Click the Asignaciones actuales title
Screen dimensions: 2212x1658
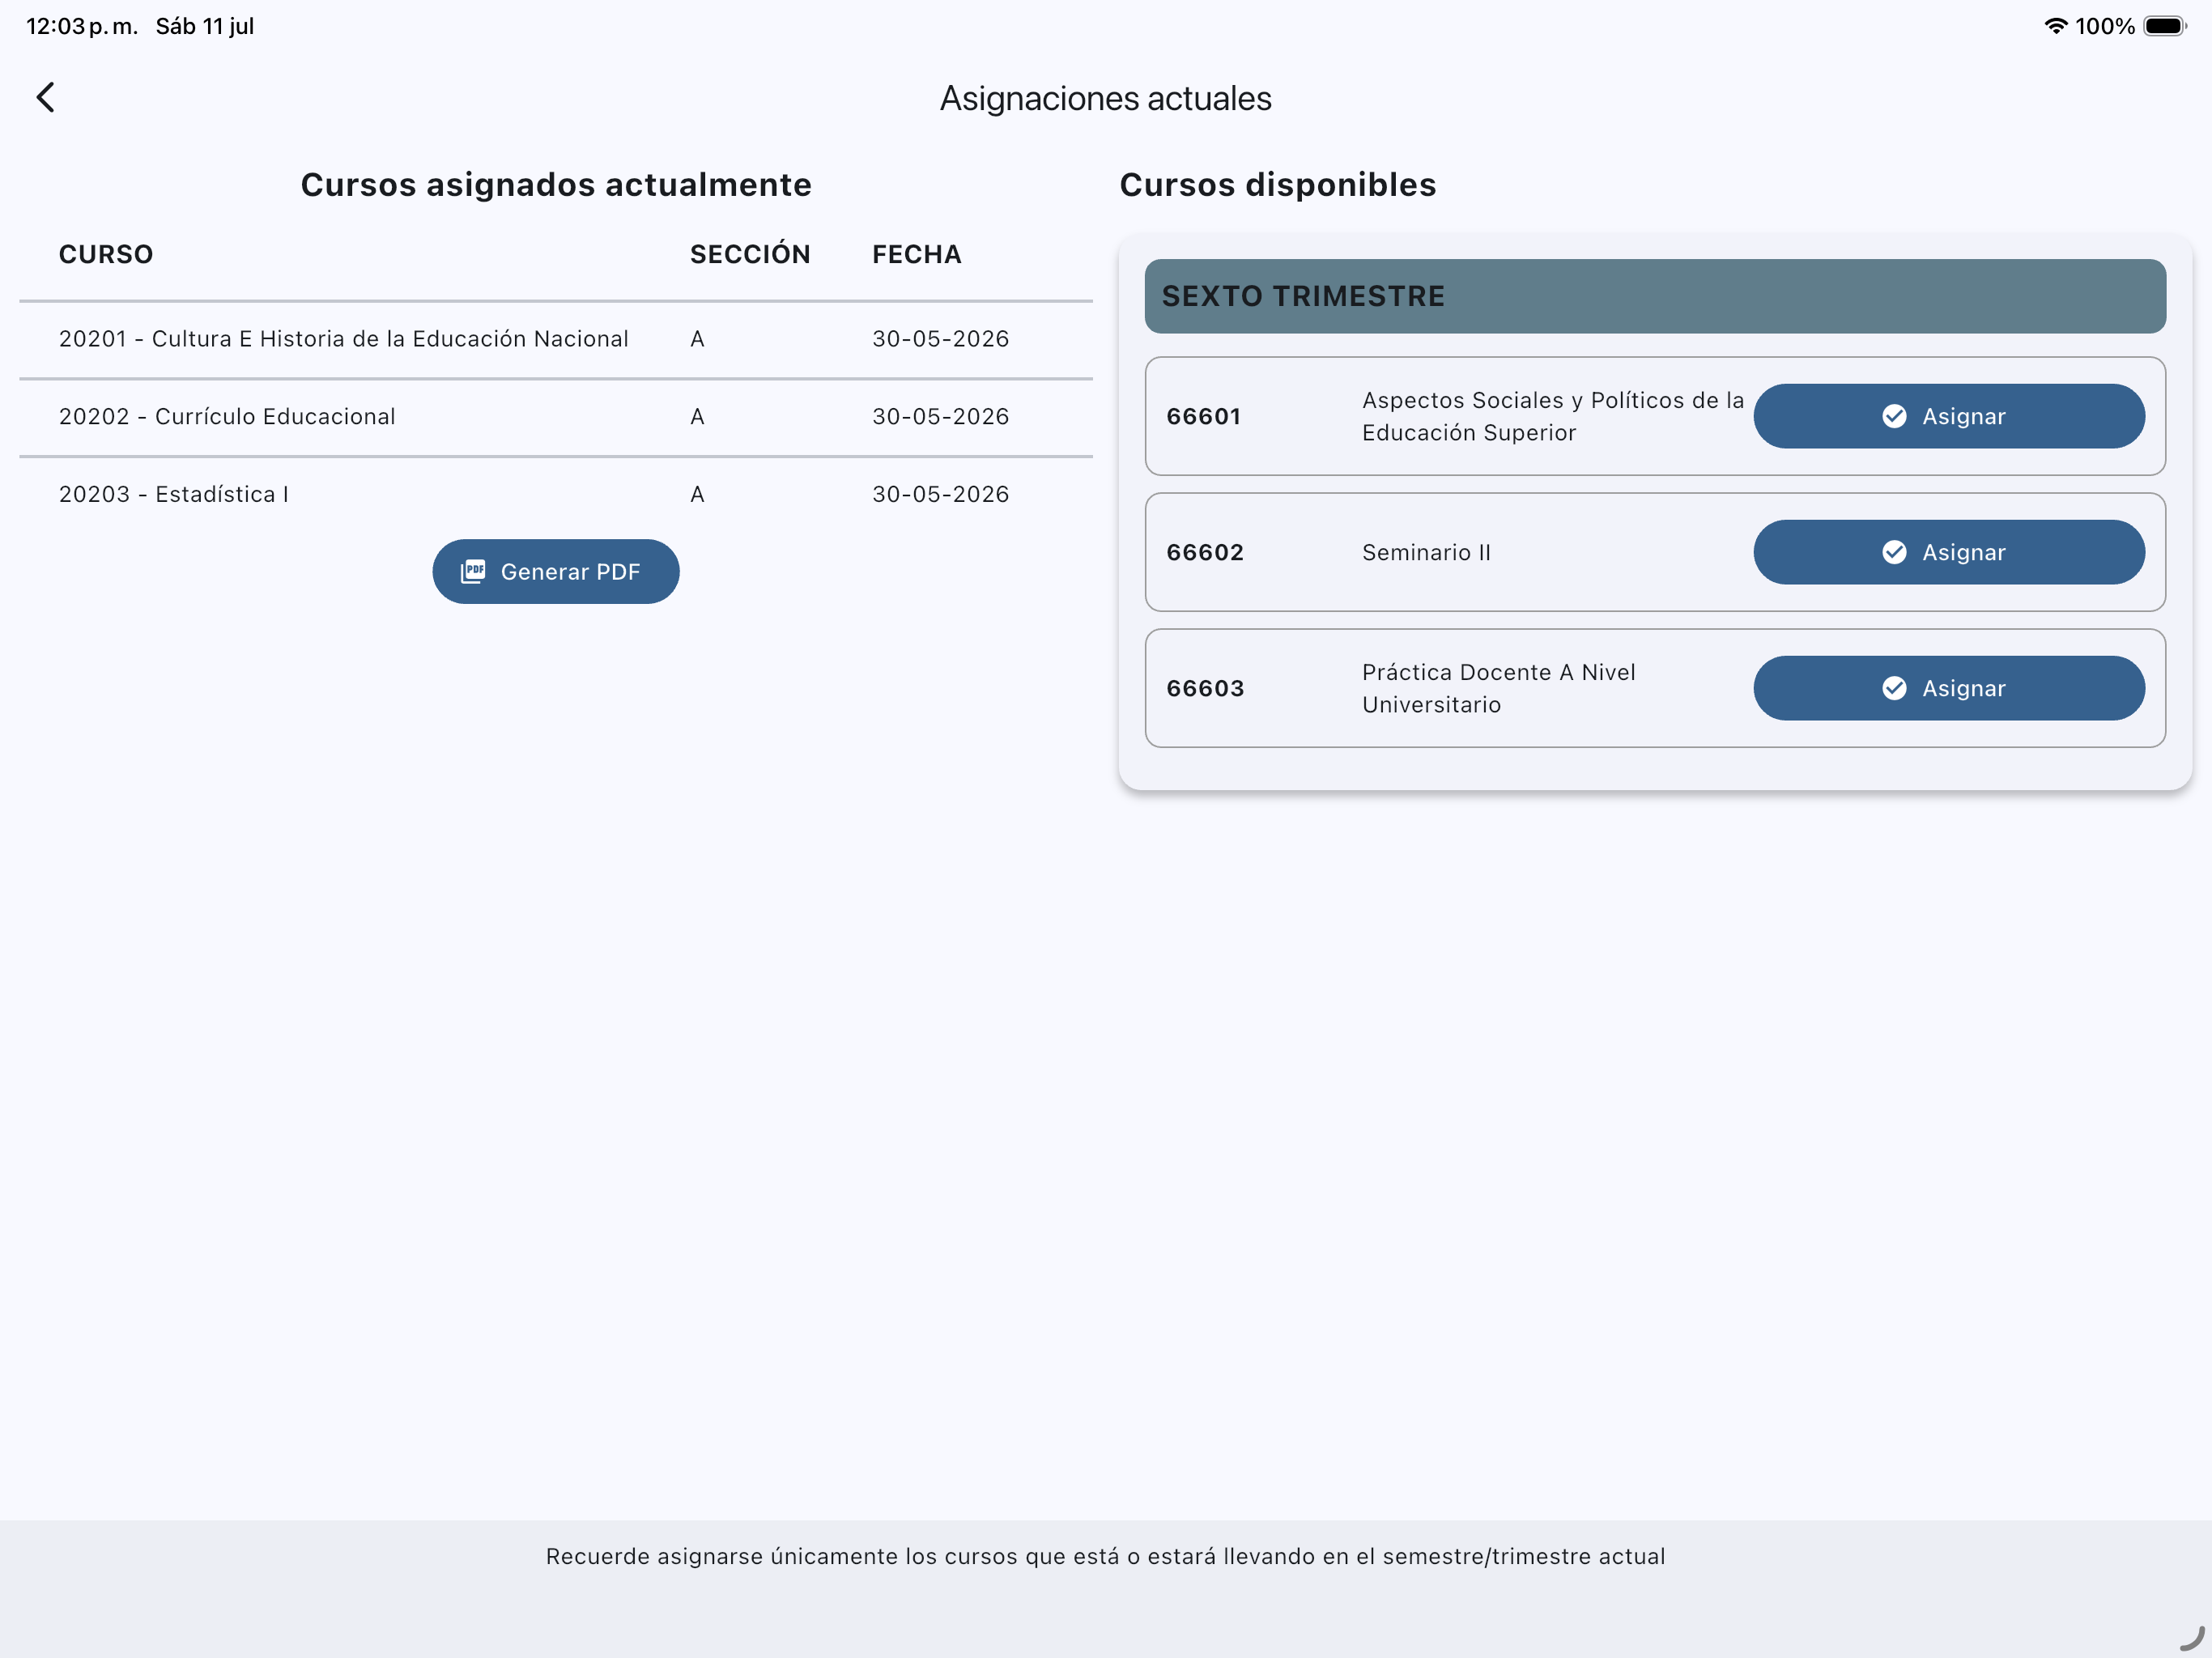pos(1105,98)
